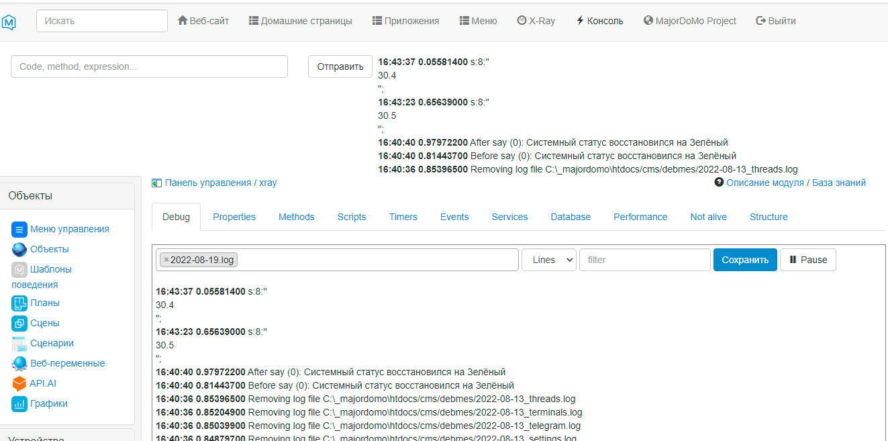Switch to the Timers tab

(403, 217)
